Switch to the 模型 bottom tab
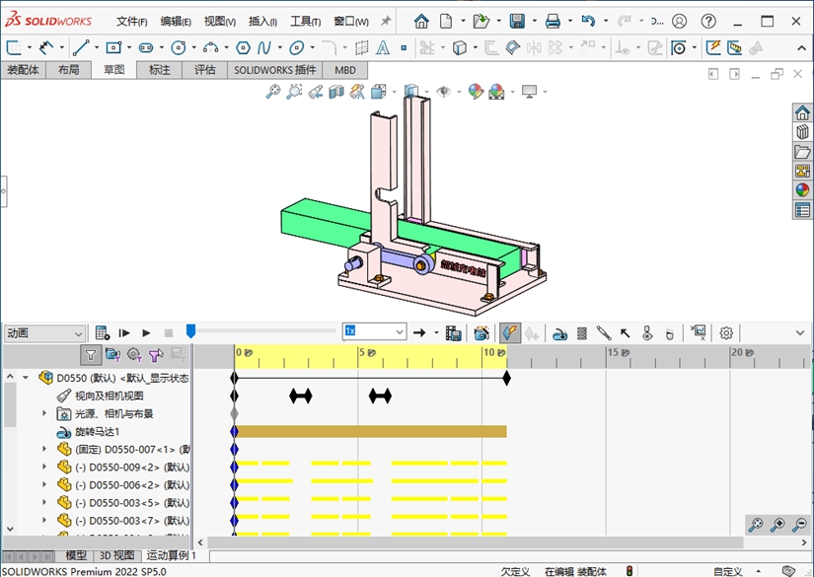Image resolution: width=814 pixels, height=577 pixels. 76,556
